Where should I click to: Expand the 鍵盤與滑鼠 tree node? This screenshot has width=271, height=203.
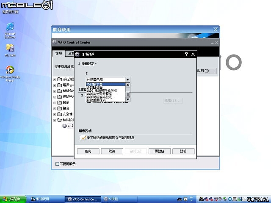click(55, 91)
